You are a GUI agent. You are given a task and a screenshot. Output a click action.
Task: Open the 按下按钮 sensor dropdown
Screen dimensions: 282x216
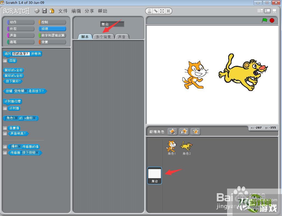point(30,153)
